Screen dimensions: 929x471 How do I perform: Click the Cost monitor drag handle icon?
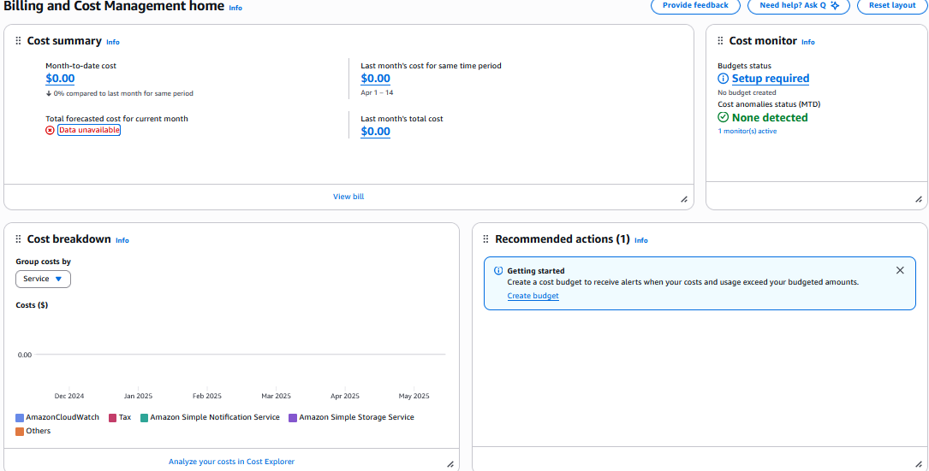(x=720, y=41)
